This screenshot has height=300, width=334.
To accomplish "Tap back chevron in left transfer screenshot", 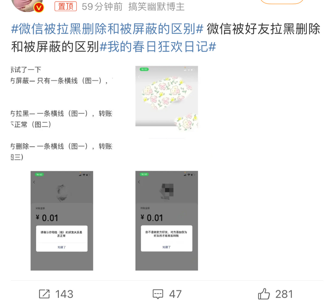I will (34, 182).
